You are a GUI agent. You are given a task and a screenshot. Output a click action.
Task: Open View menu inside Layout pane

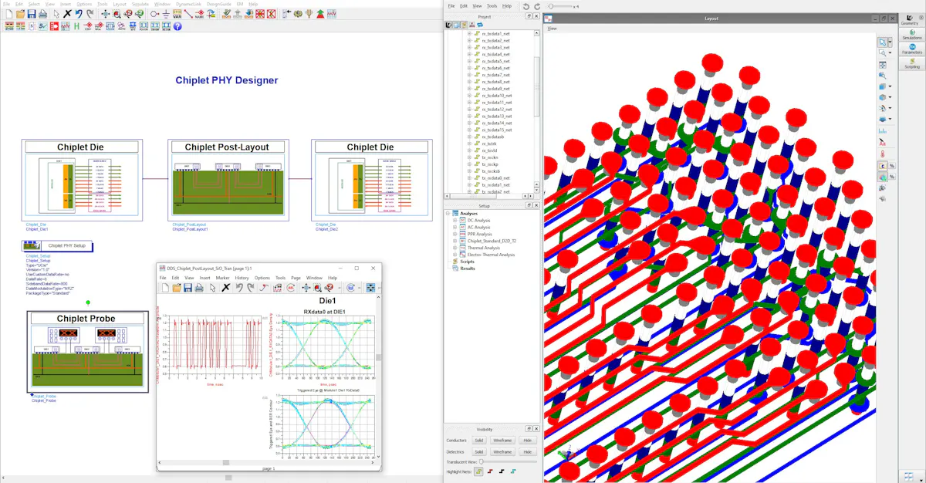click(x=553, y=29)
